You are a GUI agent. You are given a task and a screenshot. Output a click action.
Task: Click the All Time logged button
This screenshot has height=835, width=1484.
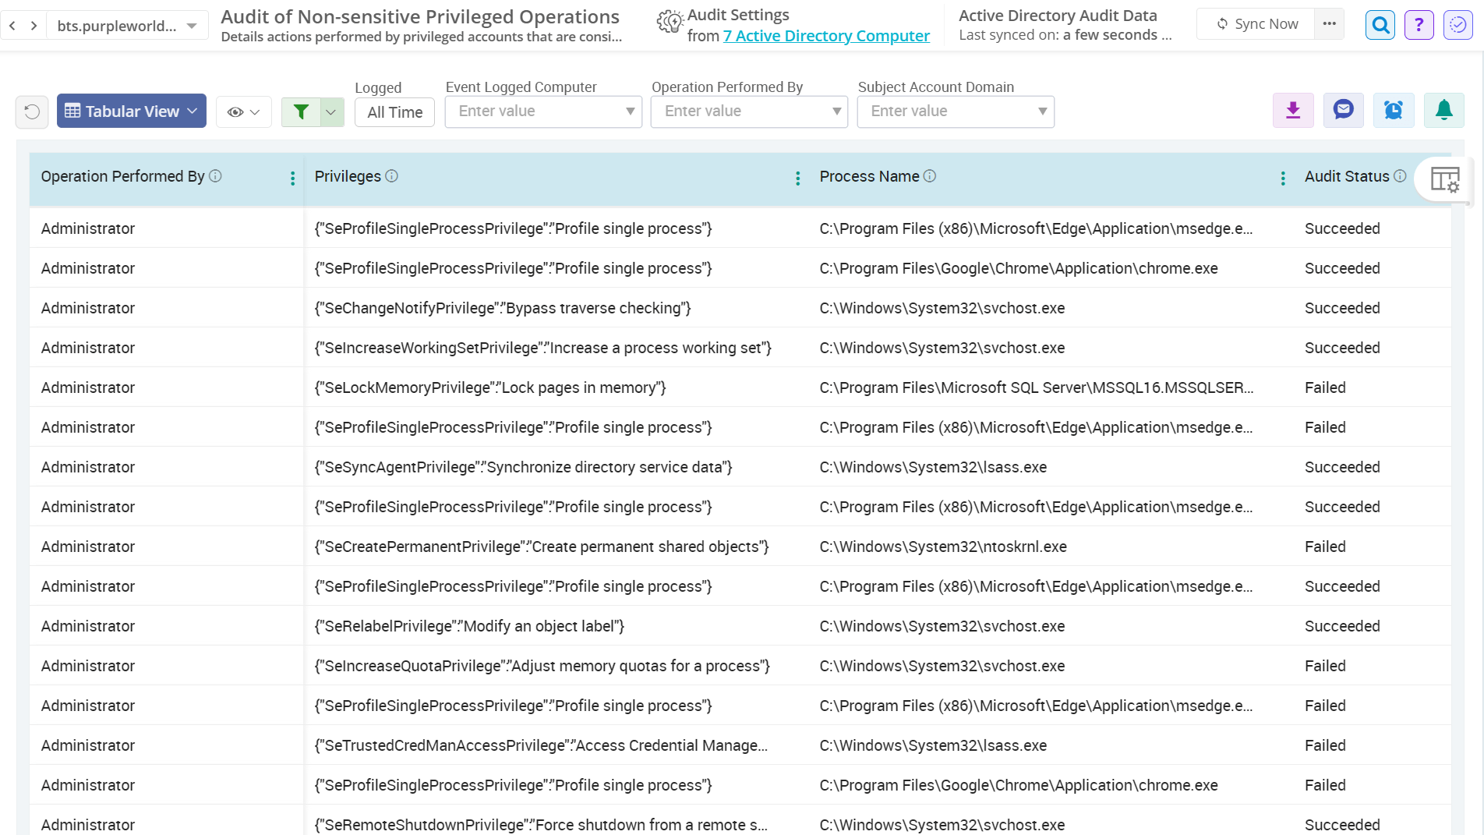(394, 112)
